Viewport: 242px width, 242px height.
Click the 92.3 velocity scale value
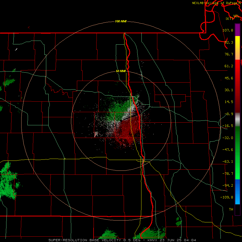229,42
